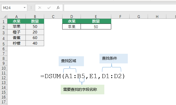The height and width of the screenshot is (105, 176).
Task: Select row 5 header
Action: [4, 44]
